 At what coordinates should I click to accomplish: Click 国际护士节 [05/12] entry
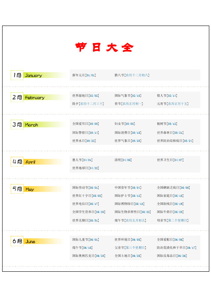pos(128,195)
